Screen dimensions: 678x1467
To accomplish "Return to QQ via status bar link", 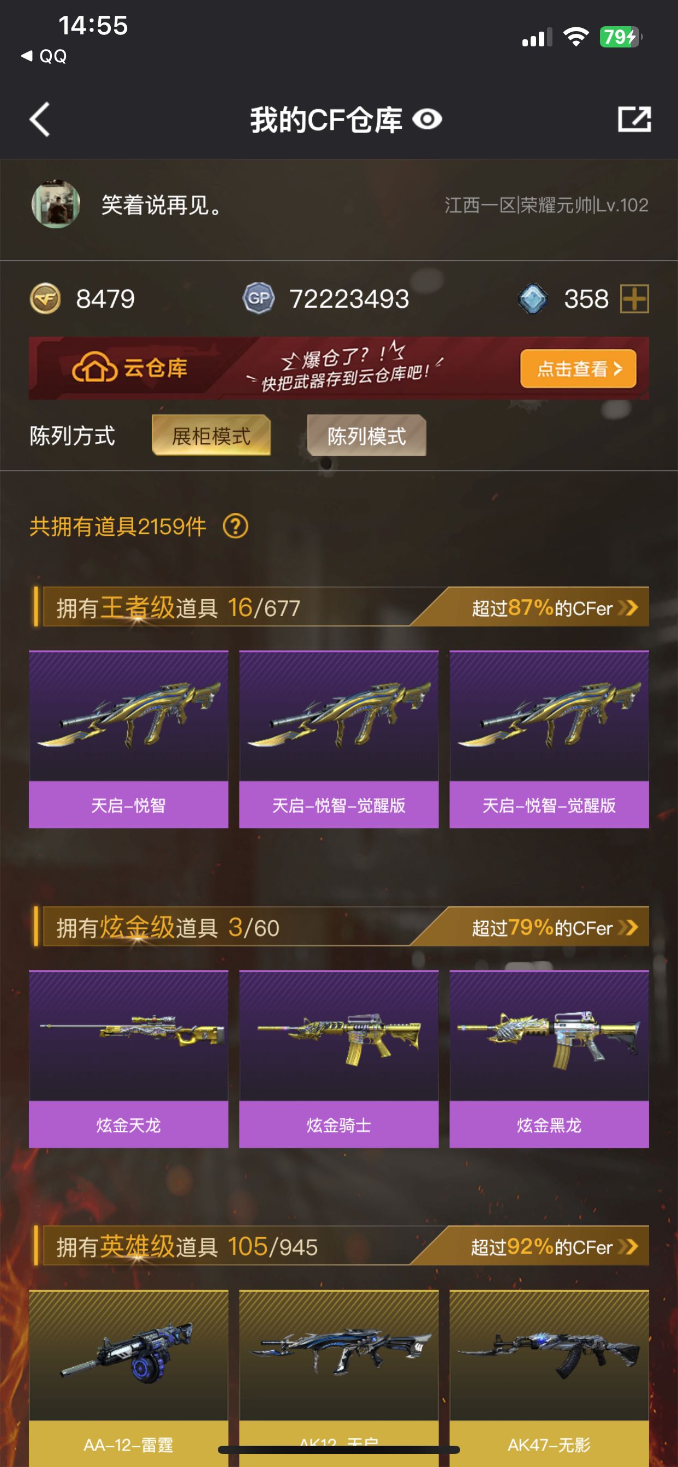I will click(x=44, y=56).
